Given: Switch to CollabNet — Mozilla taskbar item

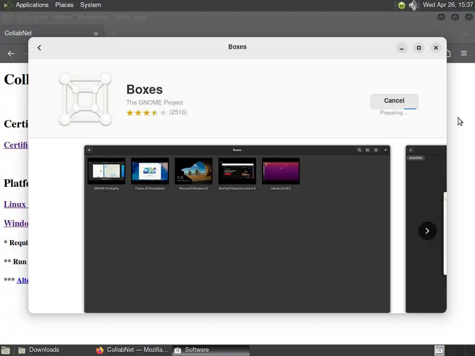Looking at the screenshot, I should point(132,350).
